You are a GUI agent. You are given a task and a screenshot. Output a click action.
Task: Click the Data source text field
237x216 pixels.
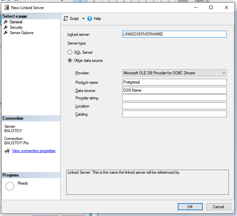click(x=174, y=90)
